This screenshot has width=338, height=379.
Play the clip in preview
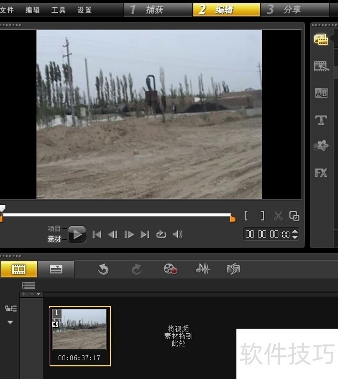click(77, 234)
